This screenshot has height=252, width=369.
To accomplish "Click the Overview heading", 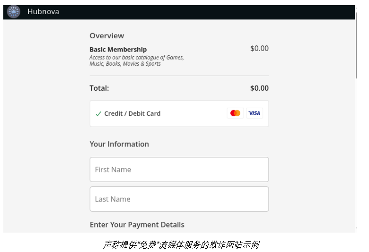I will point(106,36).
